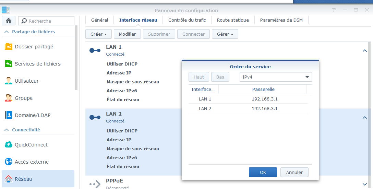Click Utiliser DHCP label under LAN 1
This screenshot has width=373, height=189.
[x=122, y=64]
